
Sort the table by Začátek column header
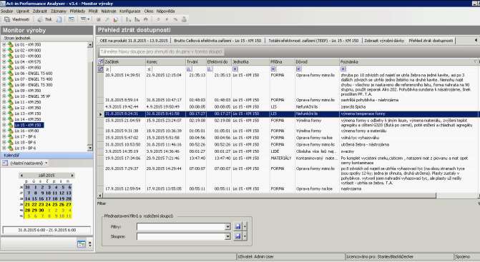point(124,61)
